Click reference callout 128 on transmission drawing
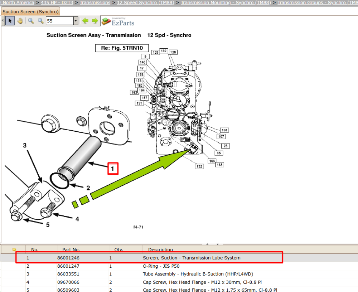Image resolution: width=358 pixels, height=292 pixels. pyautogui.click(x=173, y=52)
